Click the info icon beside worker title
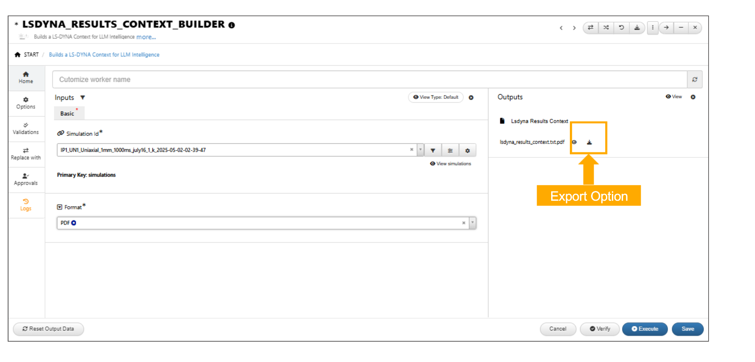The height and width of the screenshot is (362, 755). [231, 25]
